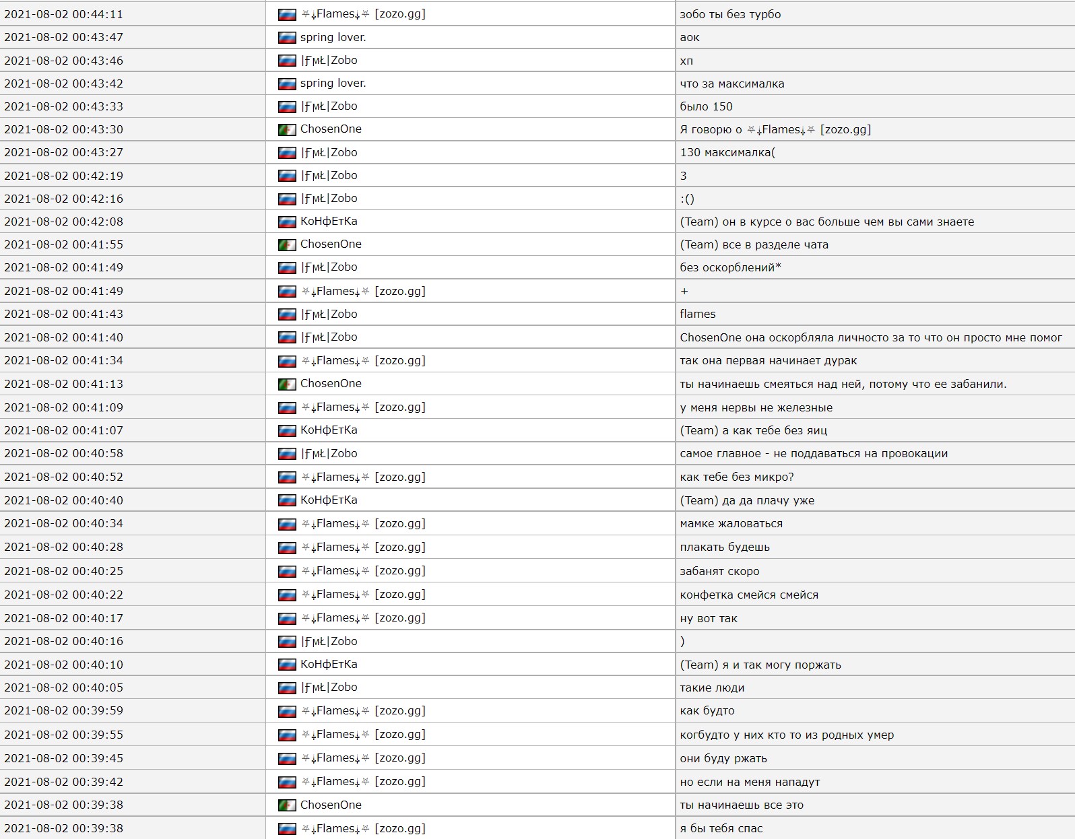Click the Russian flag in the 00:44:11 row
This screenshot has height=839, width=1075.
[x=287, y=14]
